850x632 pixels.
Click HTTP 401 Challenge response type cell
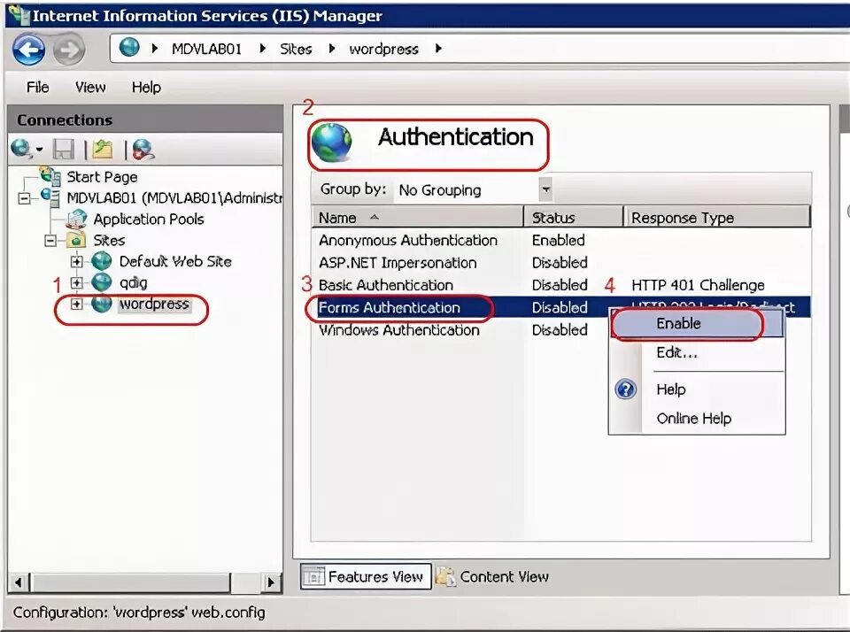tap(698, 285)
